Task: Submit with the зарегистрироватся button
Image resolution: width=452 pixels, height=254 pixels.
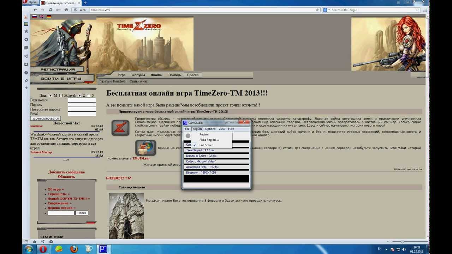Action: click(x=45, y=119)
